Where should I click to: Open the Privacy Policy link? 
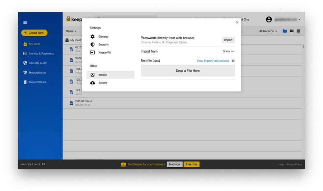294,164
